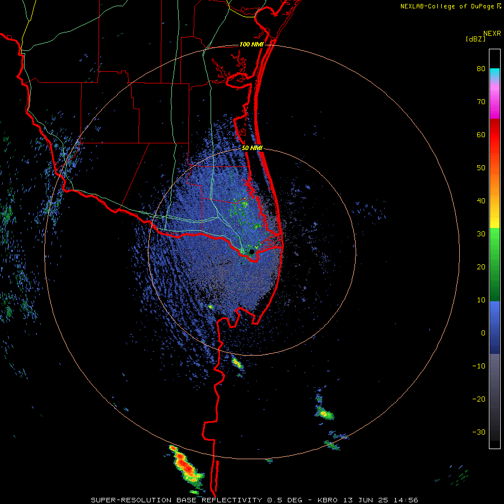Screen dimensions: 504x504
Task: Click the positive 10 value on the dBZ scale
Action: click(481, 300)
